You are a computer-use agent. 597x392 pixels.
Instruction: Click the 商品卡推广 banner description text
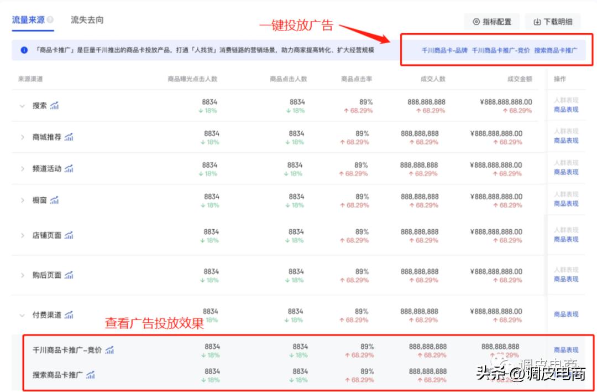205,50
